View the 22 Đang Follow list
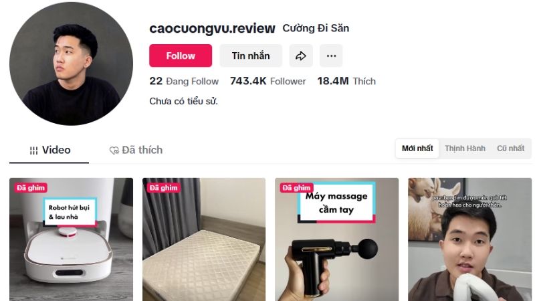 coord(184,81)
